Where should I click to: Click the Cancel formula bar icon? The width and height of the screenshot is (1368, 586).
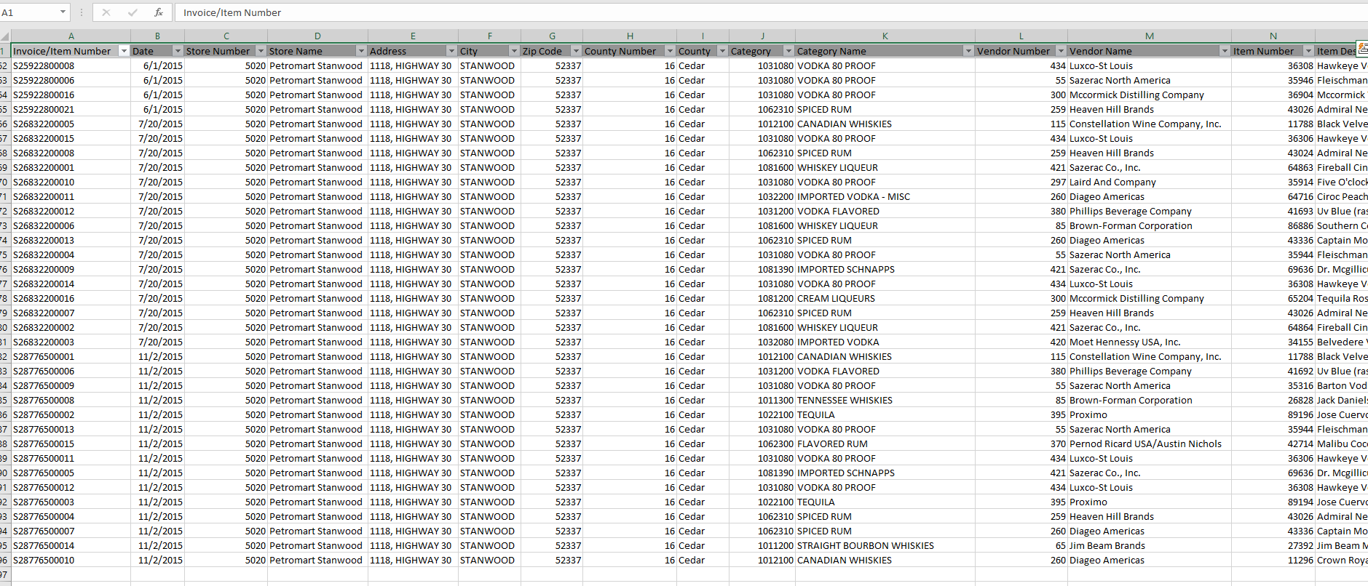[x=106, y=12]
